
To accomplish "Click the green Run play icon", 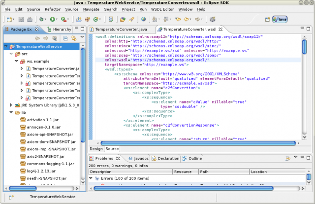I will (53, 19).
